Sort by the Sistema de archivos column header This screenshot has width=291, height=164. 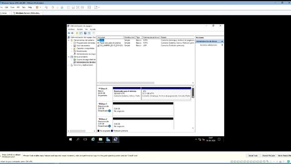point(151,37)
